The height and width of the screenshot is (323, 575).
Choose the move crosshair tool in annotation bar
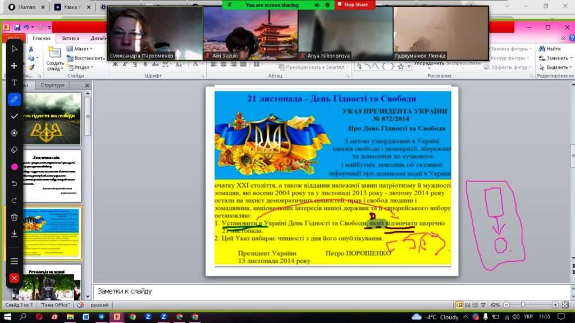pos(14,66)
